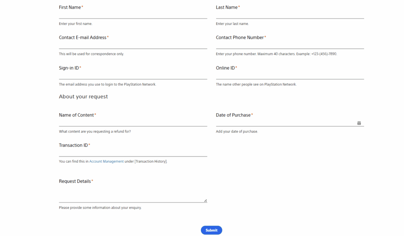Click the "First Name" field label
The image size is (404, 236).
[x=70, y=7]
